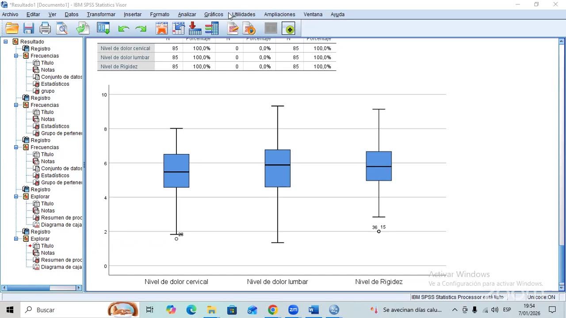The height and width of the screenshot is (318, 566).
Task: Click the Processor está listo status text
Action: point(457,297)
